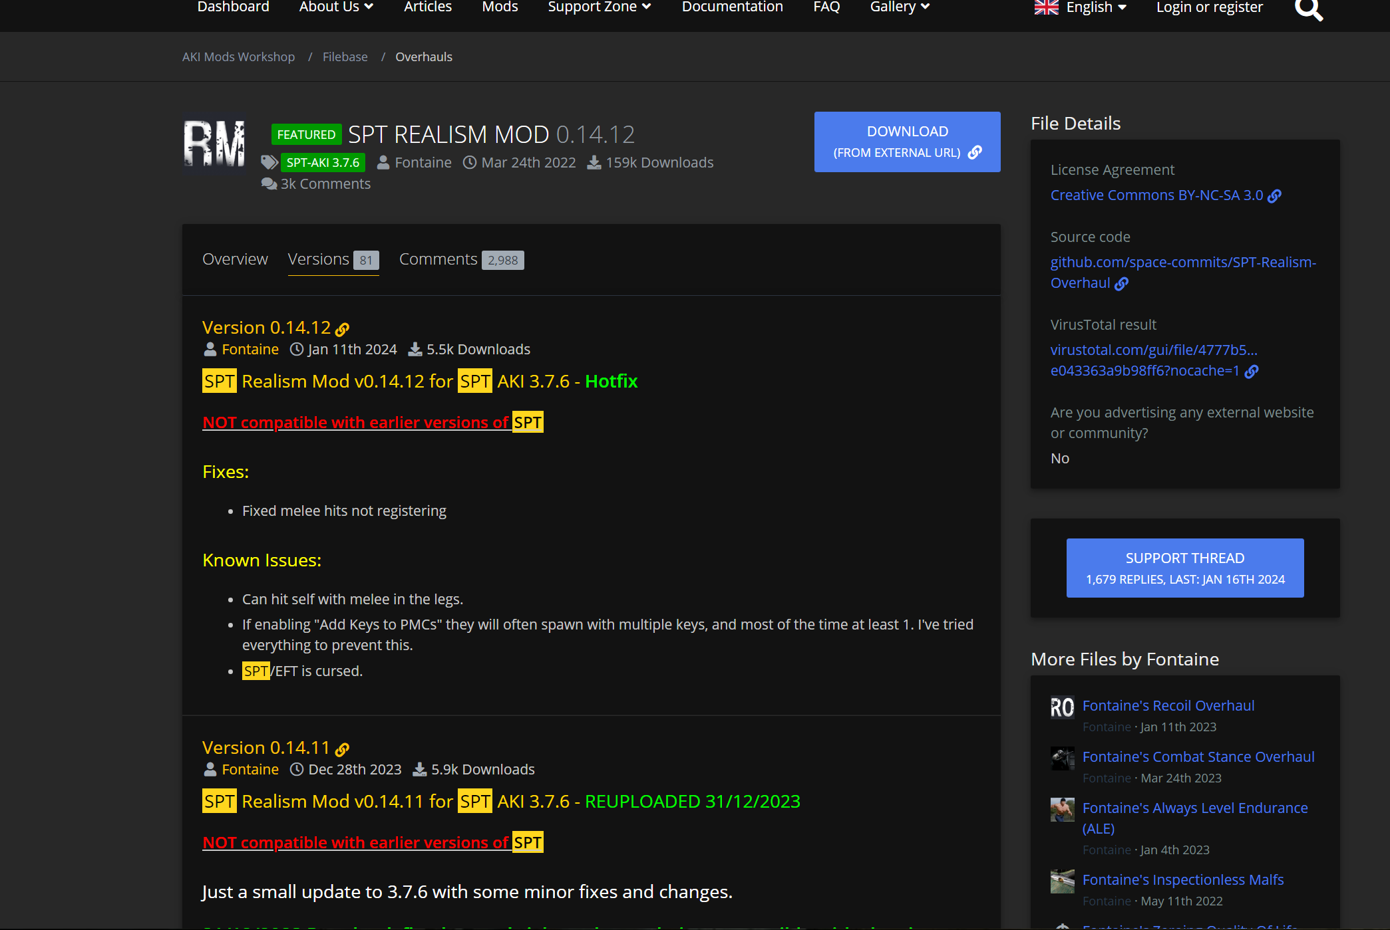Screen dimensions: 1390x930
Task: Click the Fontaine's Inspectionless Malfs thumbnail icon
Action: pos(1062,881)
